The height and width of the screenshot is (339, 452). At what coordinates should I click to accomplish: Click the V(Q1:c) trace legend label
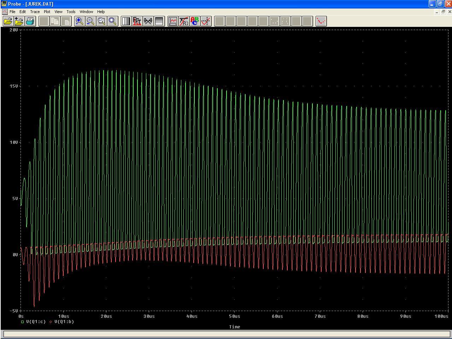click(x=36, y=322)
